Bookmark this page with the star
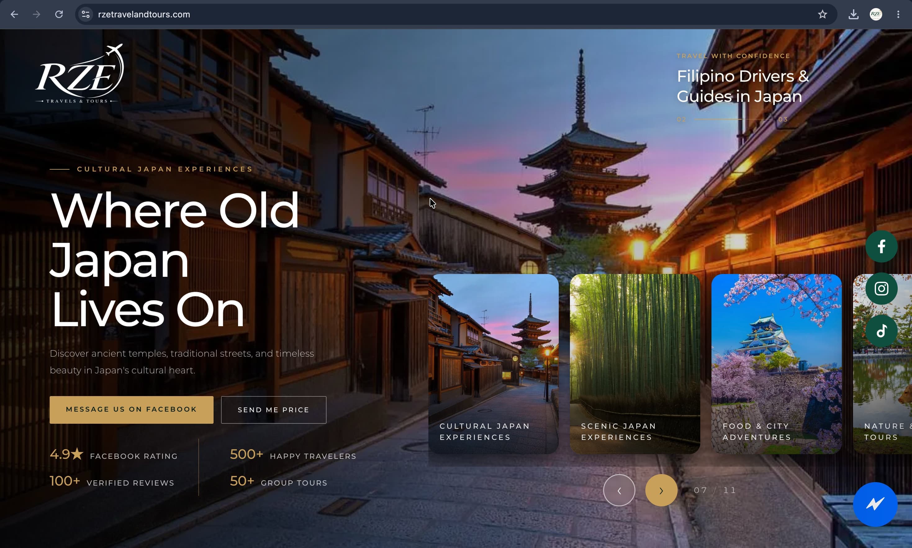The height and width of the screenshot is (548, 912). pos(822,14)
